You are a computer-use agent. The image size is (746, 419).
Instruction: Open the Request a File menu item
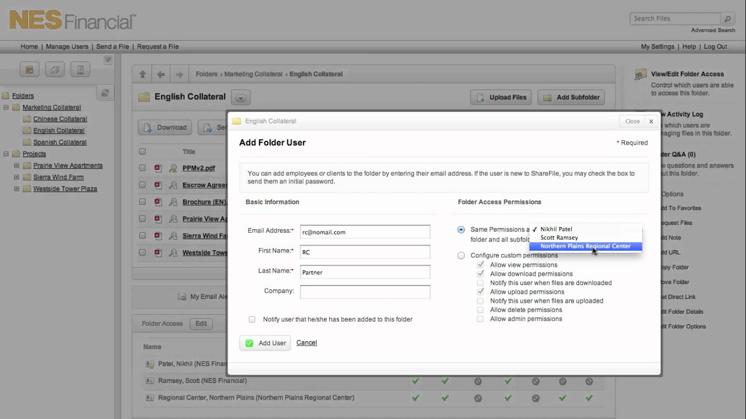158,47
